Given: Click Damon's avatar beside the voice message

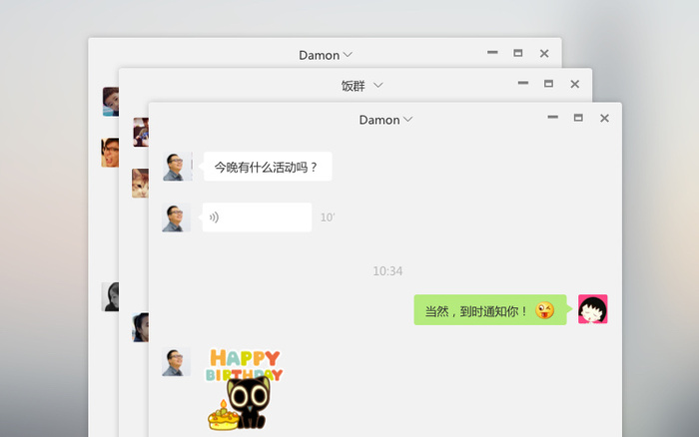Looking at the screenshot, I should pyautogui.click(x=176, y=218).
